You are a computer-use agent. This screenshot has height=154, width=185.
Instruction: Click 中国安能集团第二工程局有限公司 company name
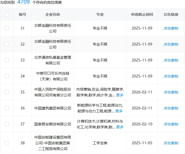(53, 143)
